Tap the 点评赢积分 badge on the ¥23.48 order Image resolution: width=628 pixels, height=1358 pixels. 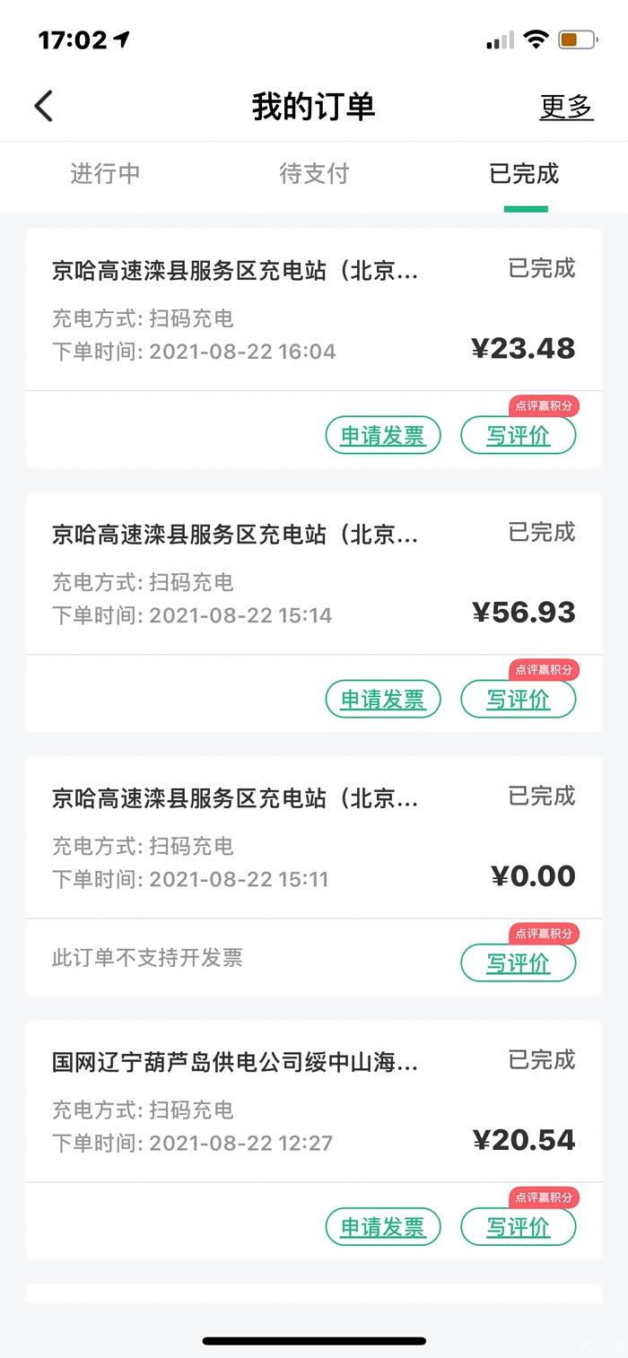coord(544,406)
